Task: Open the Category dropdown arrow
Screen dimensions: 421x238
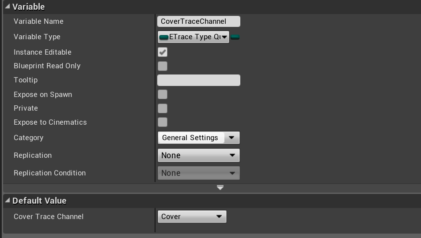Action: tap(231, 138)
